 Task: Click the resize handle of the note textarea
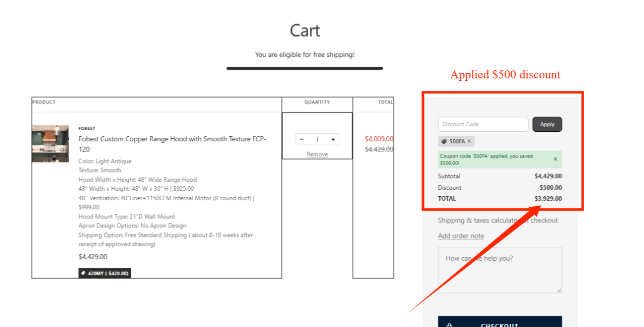tap(559, 290)
